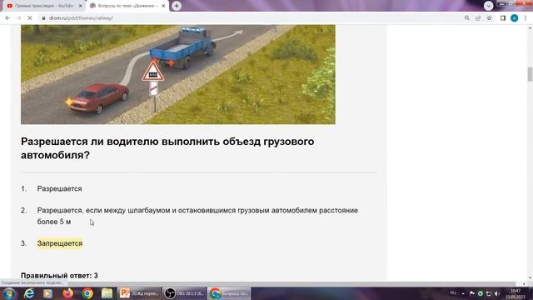The height and width of the screenshot is (300, 533).
Task: Open the page zoom indicator
Action: [x=467, y=18]
